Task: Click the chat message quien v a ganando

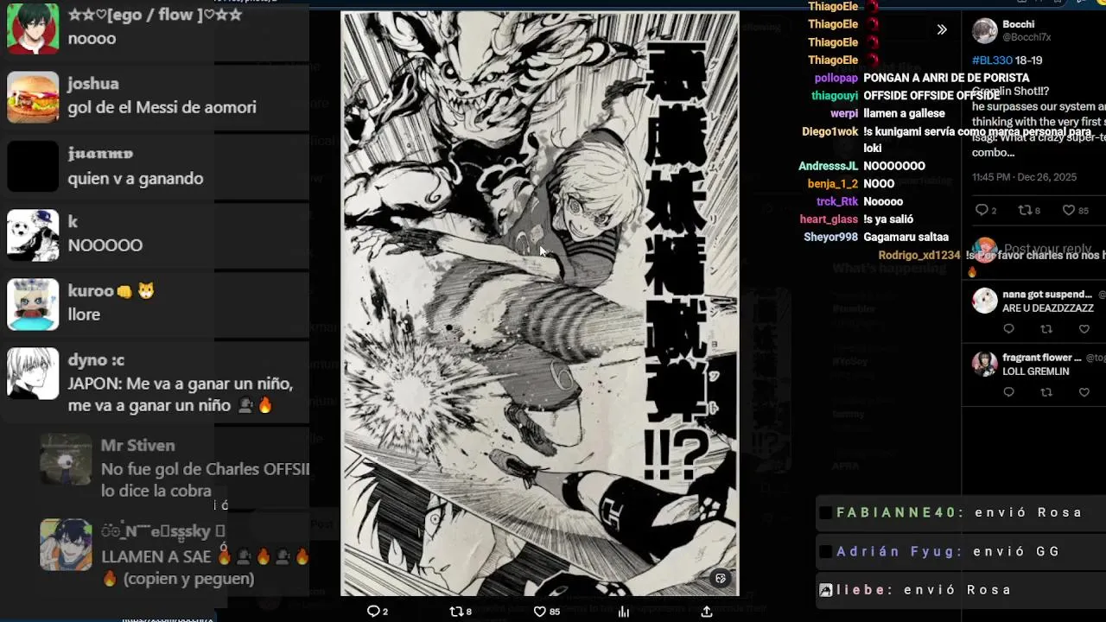Action: (136, 179)
